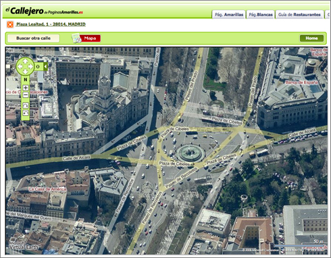
Task: Zoom out using the minus button
Action: (x=26, y=95)
